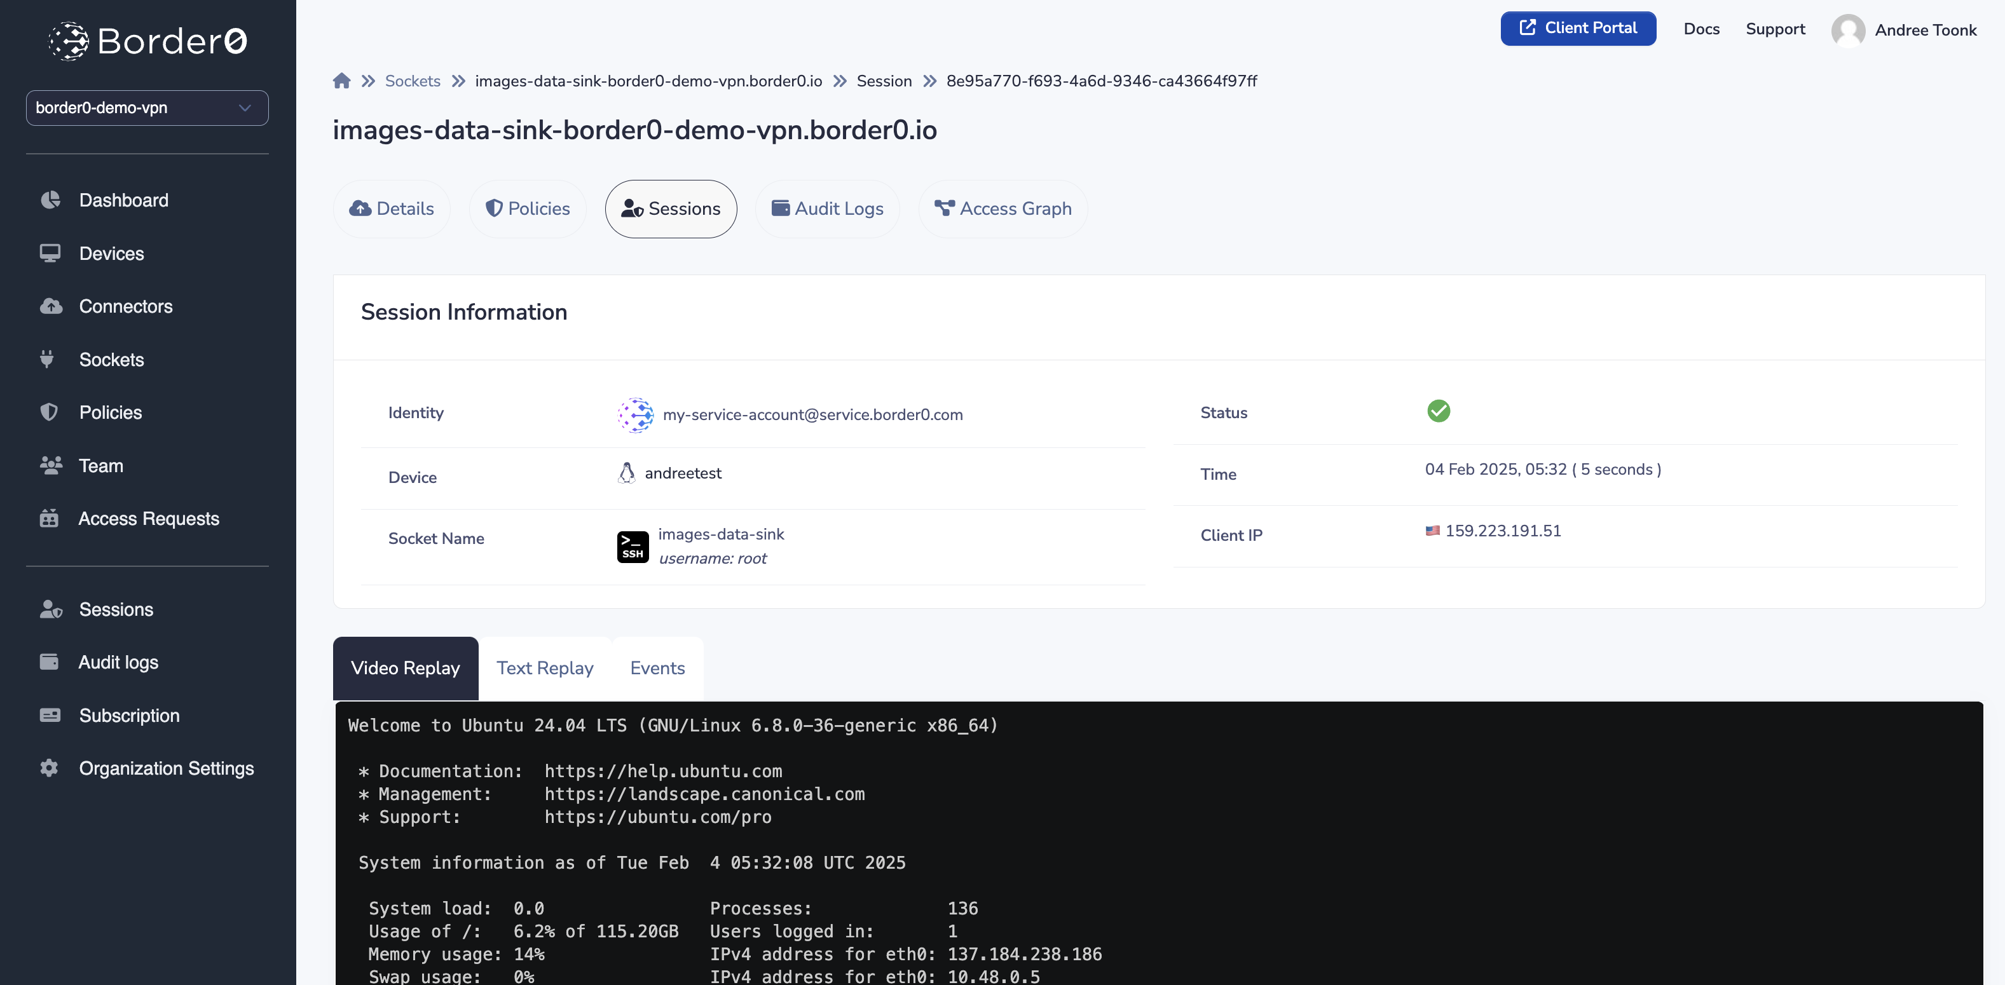Click the Policies tab shield icon
The image size is (2005, 985).
[494, 208]
